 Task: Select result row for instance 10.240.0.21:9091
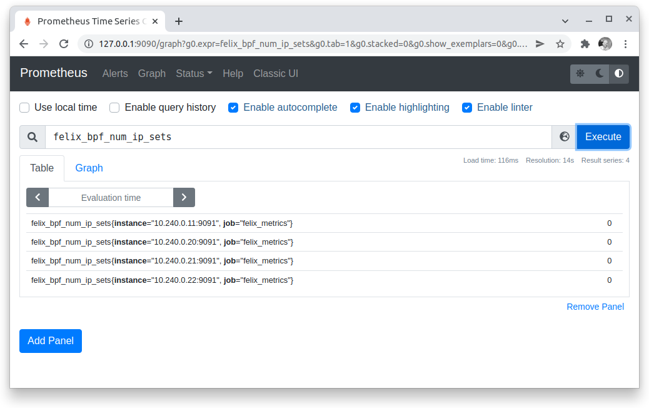[x=324, y=261]
